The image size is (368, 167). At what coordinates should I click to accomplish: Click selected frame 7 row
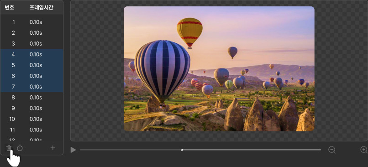(32, 87)
